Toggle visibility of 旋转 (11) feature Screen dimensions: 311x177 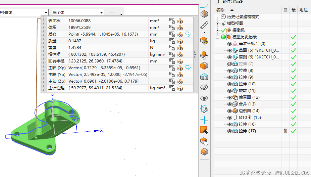point(230,91)
